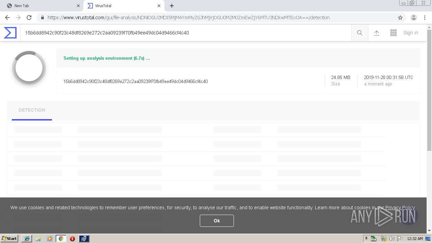This screenshot has height=243, width=432.
Task: Click the Sign in link
Action: pyautogui.click(x=411, y=33)
